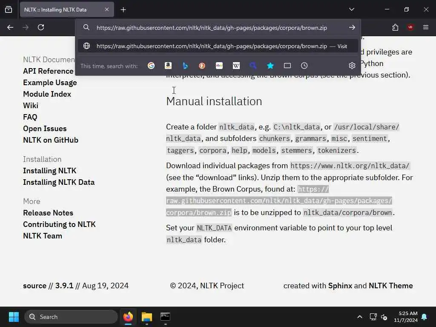Screen dimensions: 436x327
Task: Click the browser back arrow
Action: pyautogui.click(x=10, y=27)
